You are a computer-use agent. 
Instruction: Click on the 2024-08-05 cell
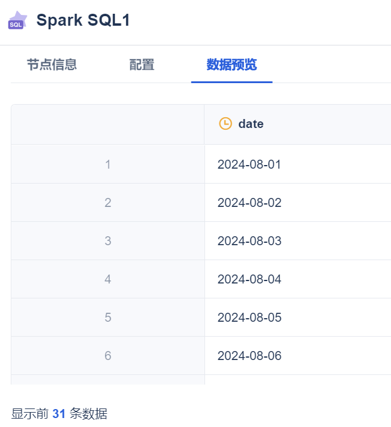tap(249, 318)
